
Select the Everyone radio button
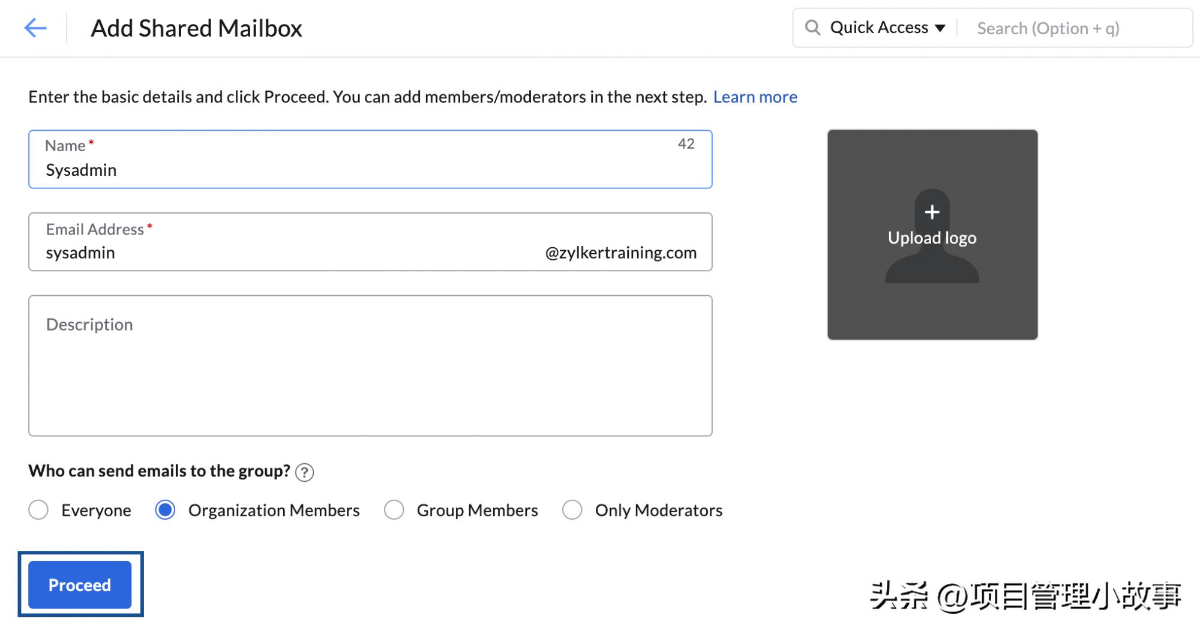[x=39, y=510]
